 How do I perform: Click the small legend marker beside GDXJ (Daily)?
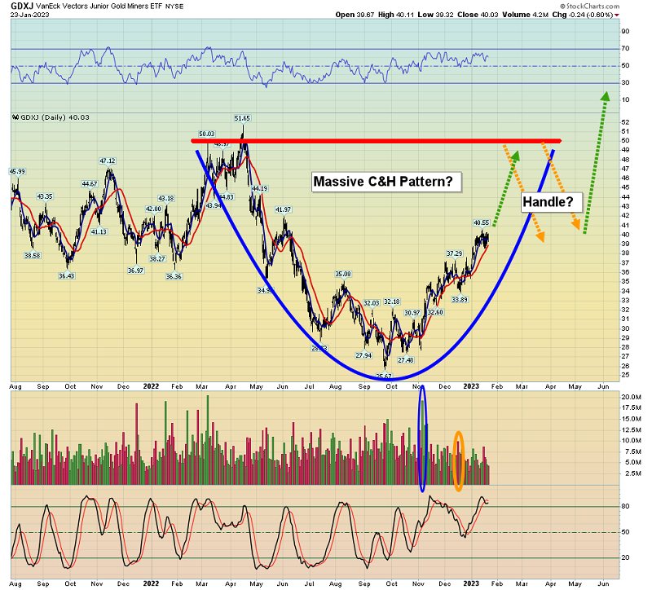14,117
